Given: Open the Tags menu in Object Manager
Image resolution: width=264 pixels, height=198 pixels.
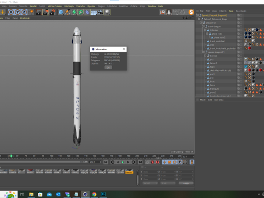Looking at the screenshot, I should click(x=231, y=11).
